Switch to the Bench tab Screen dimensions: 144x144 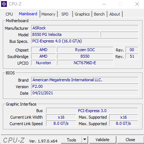(99, 14)
